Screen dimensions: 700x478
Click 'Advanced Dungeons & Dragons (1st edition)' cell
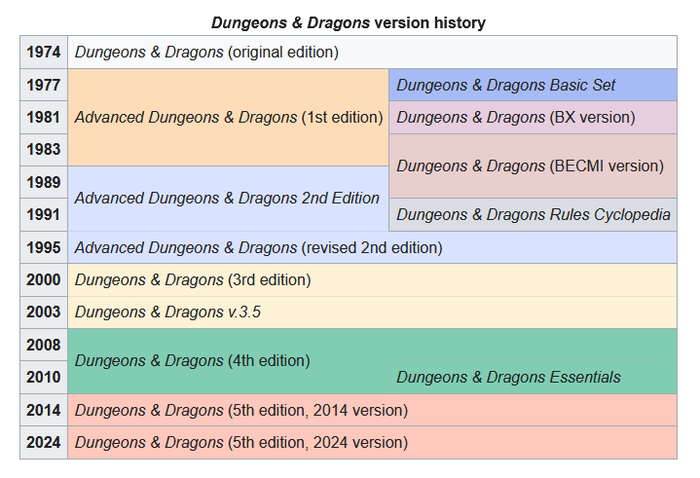pyautogui.click(x=228, y=118)
